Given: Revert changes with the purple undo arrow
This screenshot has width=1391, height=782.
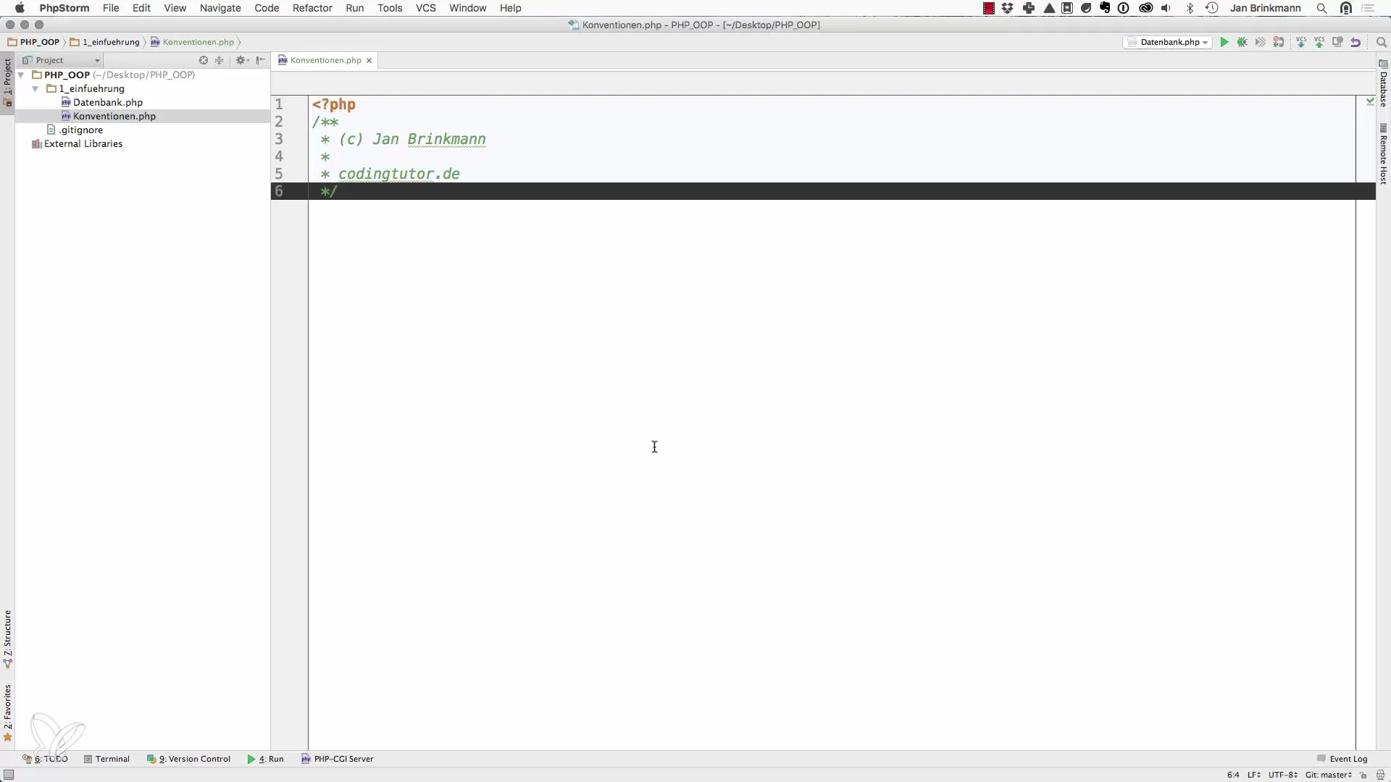Looking at the screenshot, I should (x=1356, y=43).
